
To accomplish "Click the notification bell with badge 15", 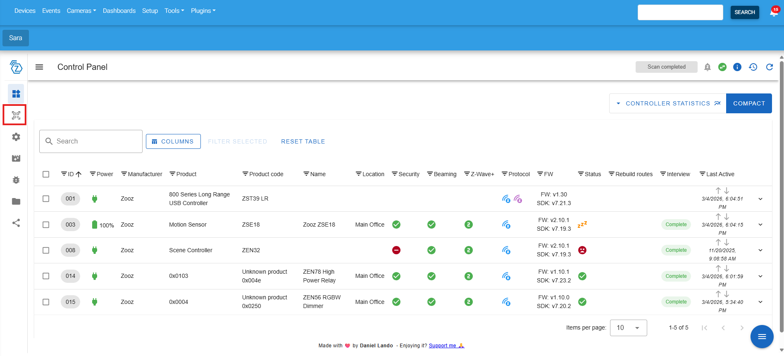I will click(x=774, y=12).
